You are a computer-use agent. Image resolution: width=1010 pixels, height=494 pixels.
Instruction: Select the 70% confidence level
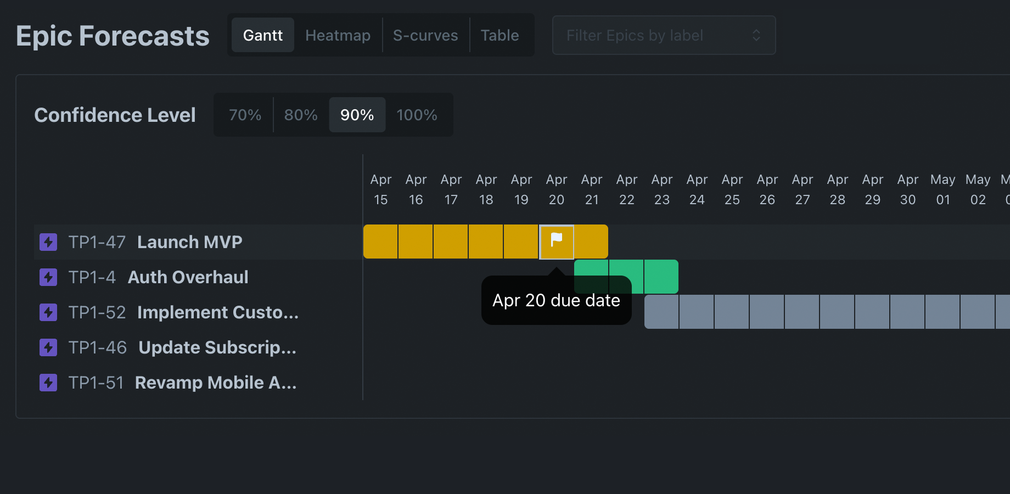[244, 115]
